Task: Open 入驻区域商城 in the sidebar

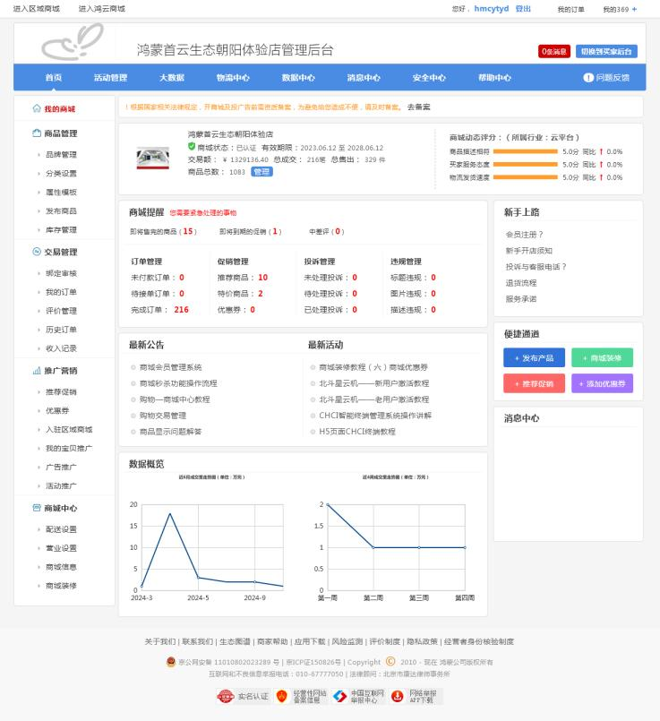Action: [69, 430]
